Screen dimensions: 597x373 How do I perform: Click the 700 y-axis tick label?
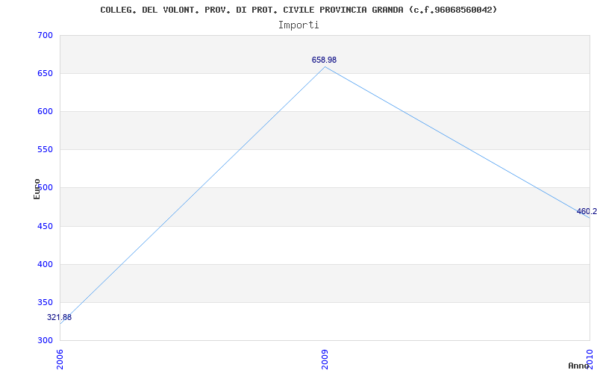(45, 35)
